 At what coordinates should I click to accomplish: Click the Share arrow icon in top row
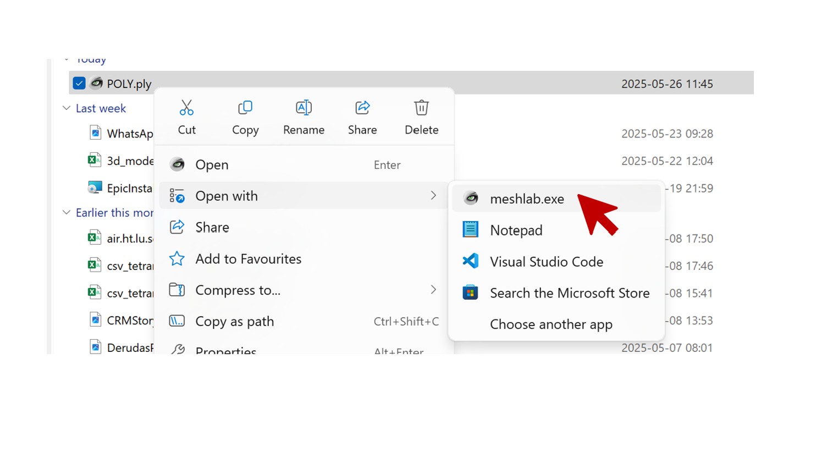[362, 108]
